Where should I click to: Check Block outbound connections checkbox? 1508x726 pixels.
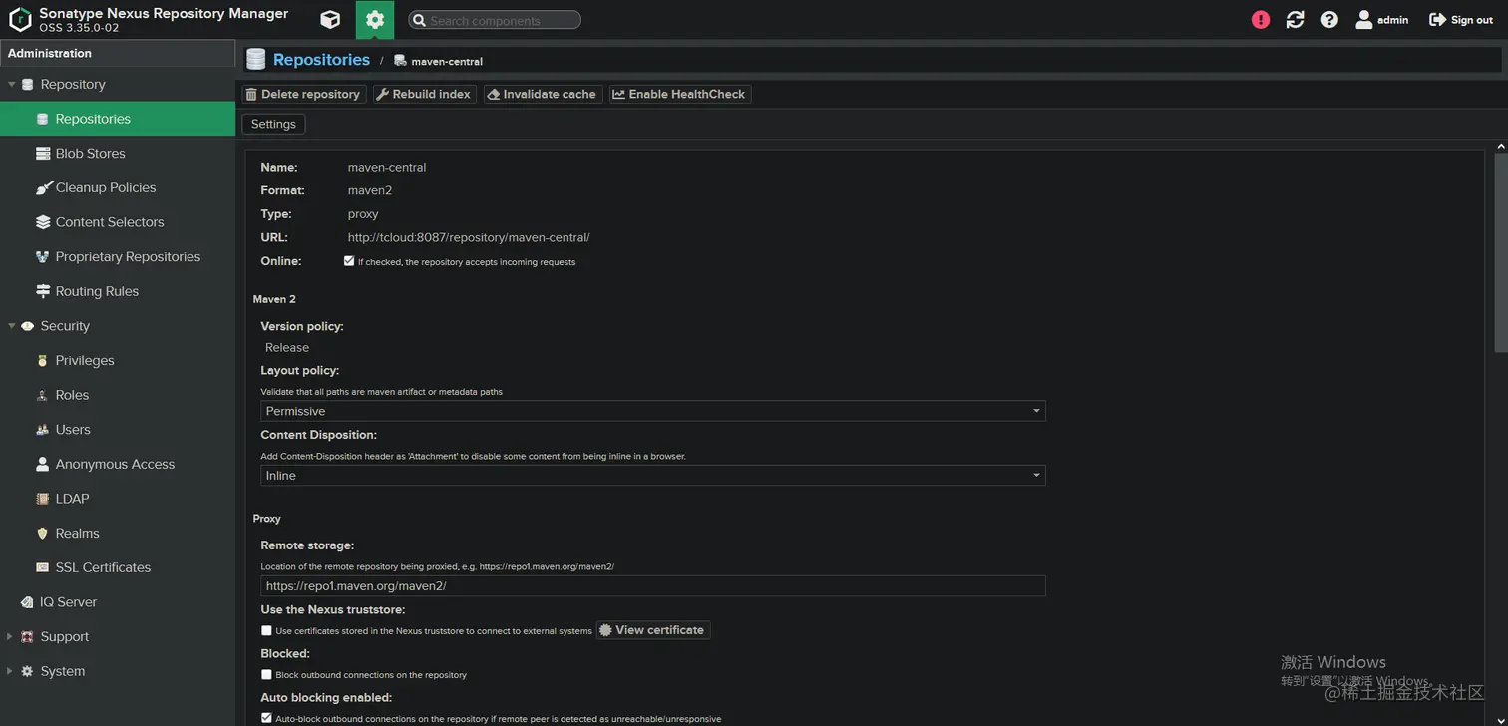click(266, 675)
